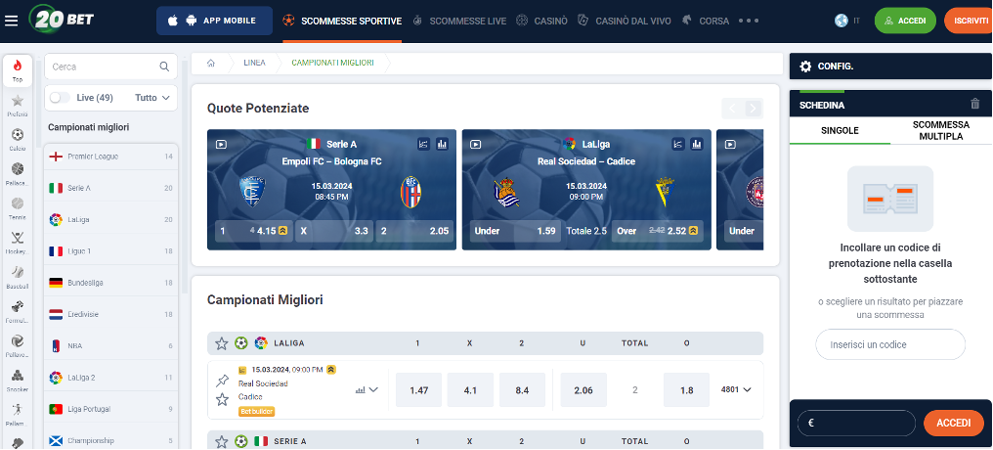Favorite the LaLiga league header star

pyautogui.click(x=221, y=343)
